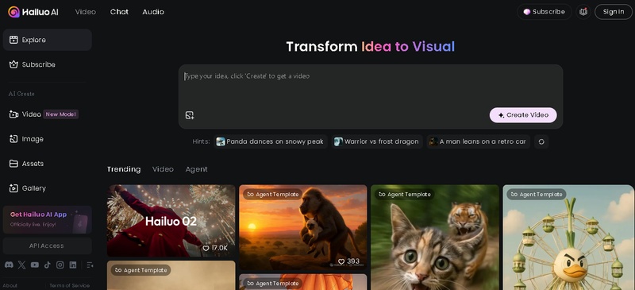
Task: Switch to the Video tab below hints
Action: pyautogui.click(x=163, y=169)
